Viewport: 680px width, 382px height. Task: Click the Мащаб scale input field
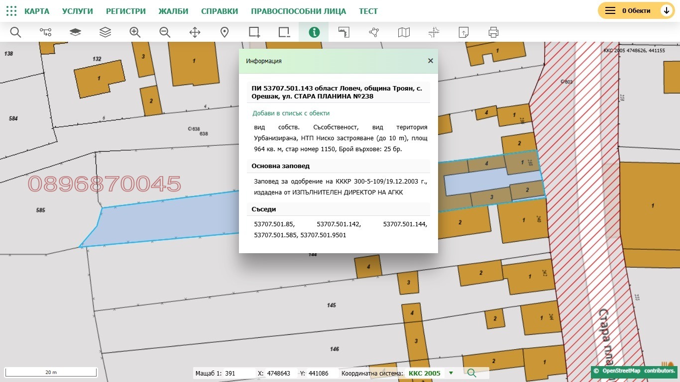pos(239,373)
